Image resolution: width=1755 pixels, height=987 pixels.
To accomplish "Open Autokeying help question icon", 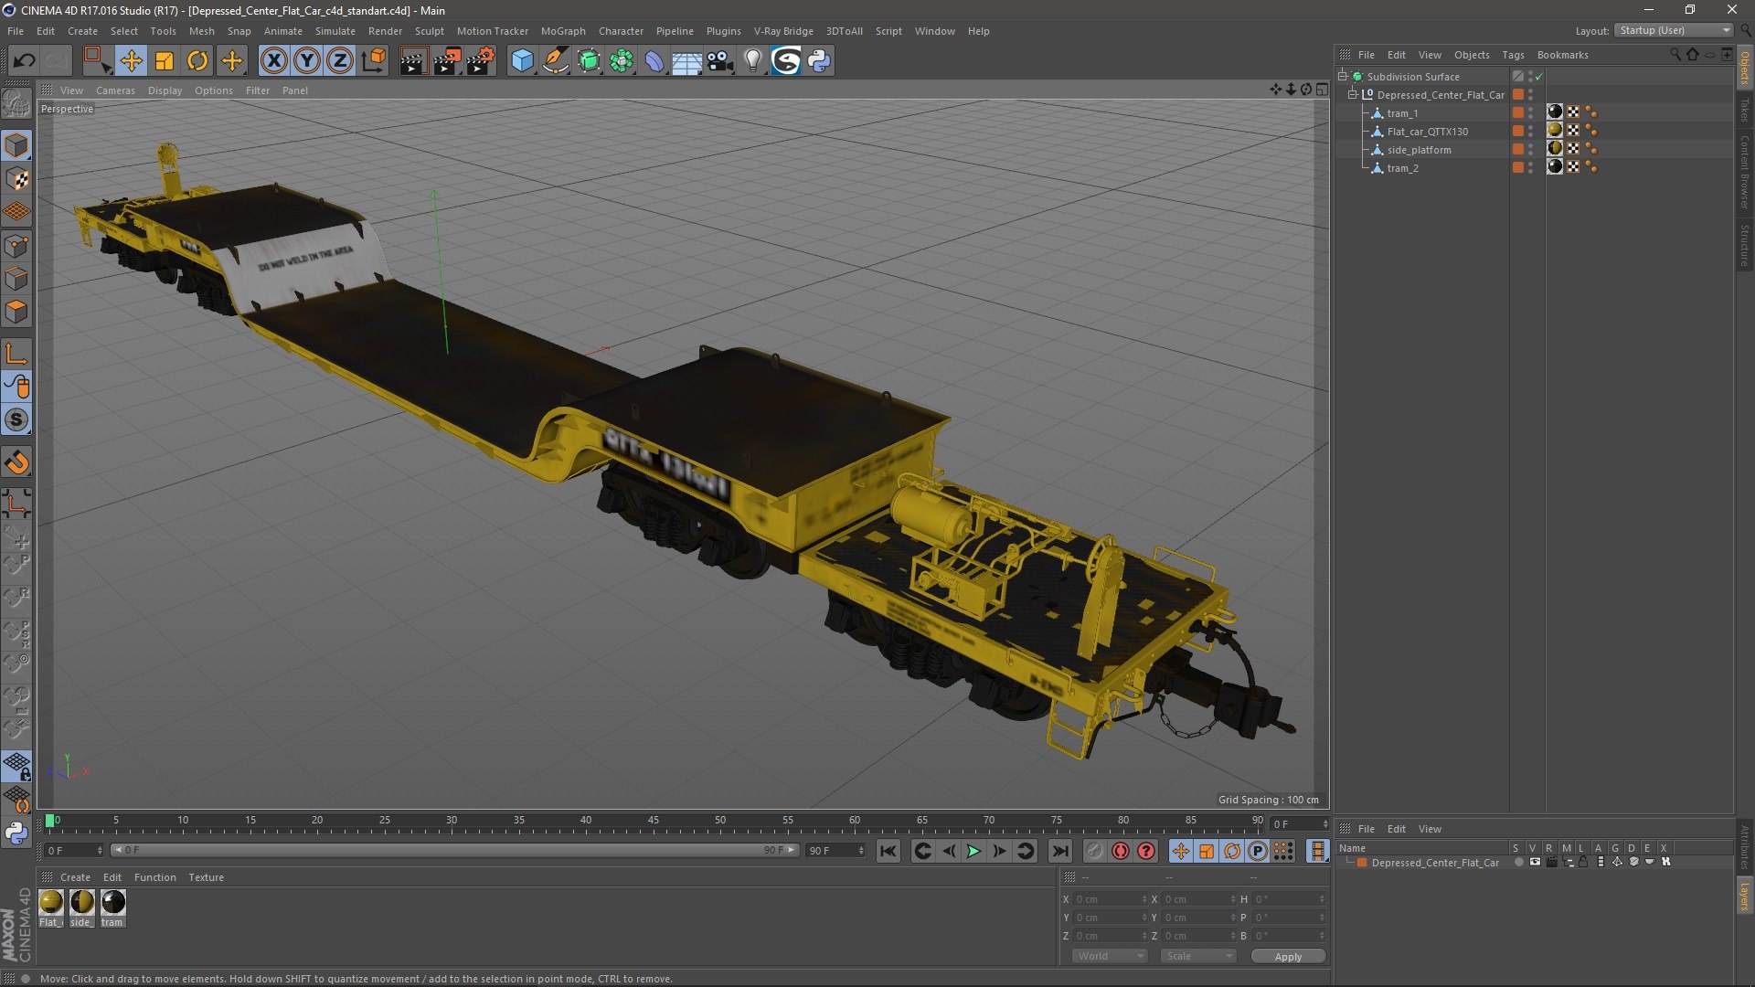I will pyautogui.click(x=1146, y=851).
